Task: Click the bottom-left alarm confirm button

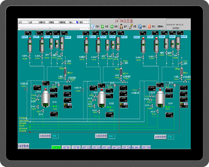Action: tap(24, 146)
